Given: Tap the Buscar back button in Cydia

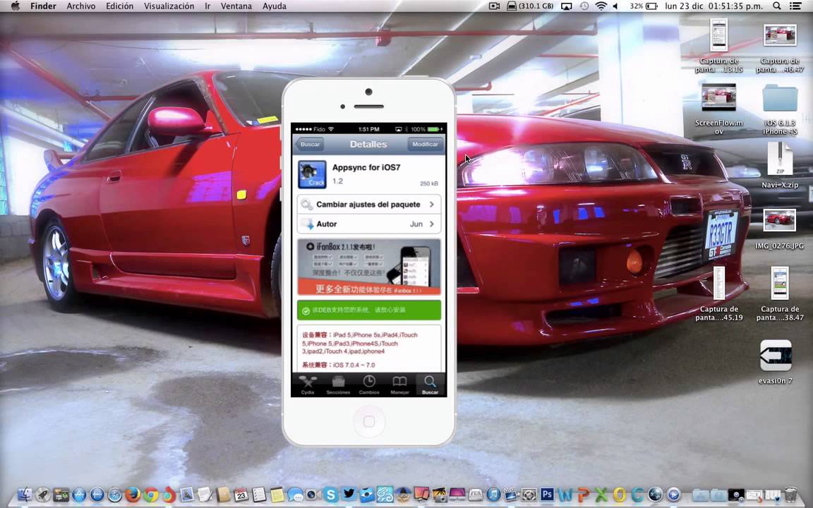Looking at the screenshot, I should tap(309, 144).
